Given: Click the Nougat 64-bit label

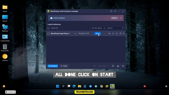Looking at the screenshot, I should click(84, 34).
